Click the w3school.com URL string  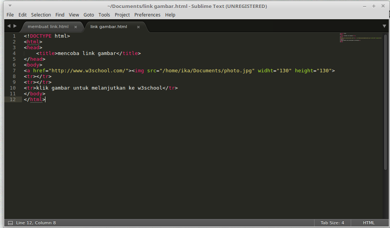[x=88, y=70]
